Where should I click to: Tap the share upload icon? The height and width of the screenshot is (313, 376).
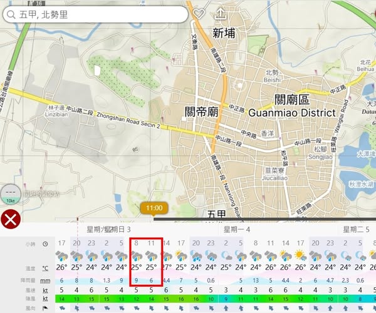click(x=221, y=14)
